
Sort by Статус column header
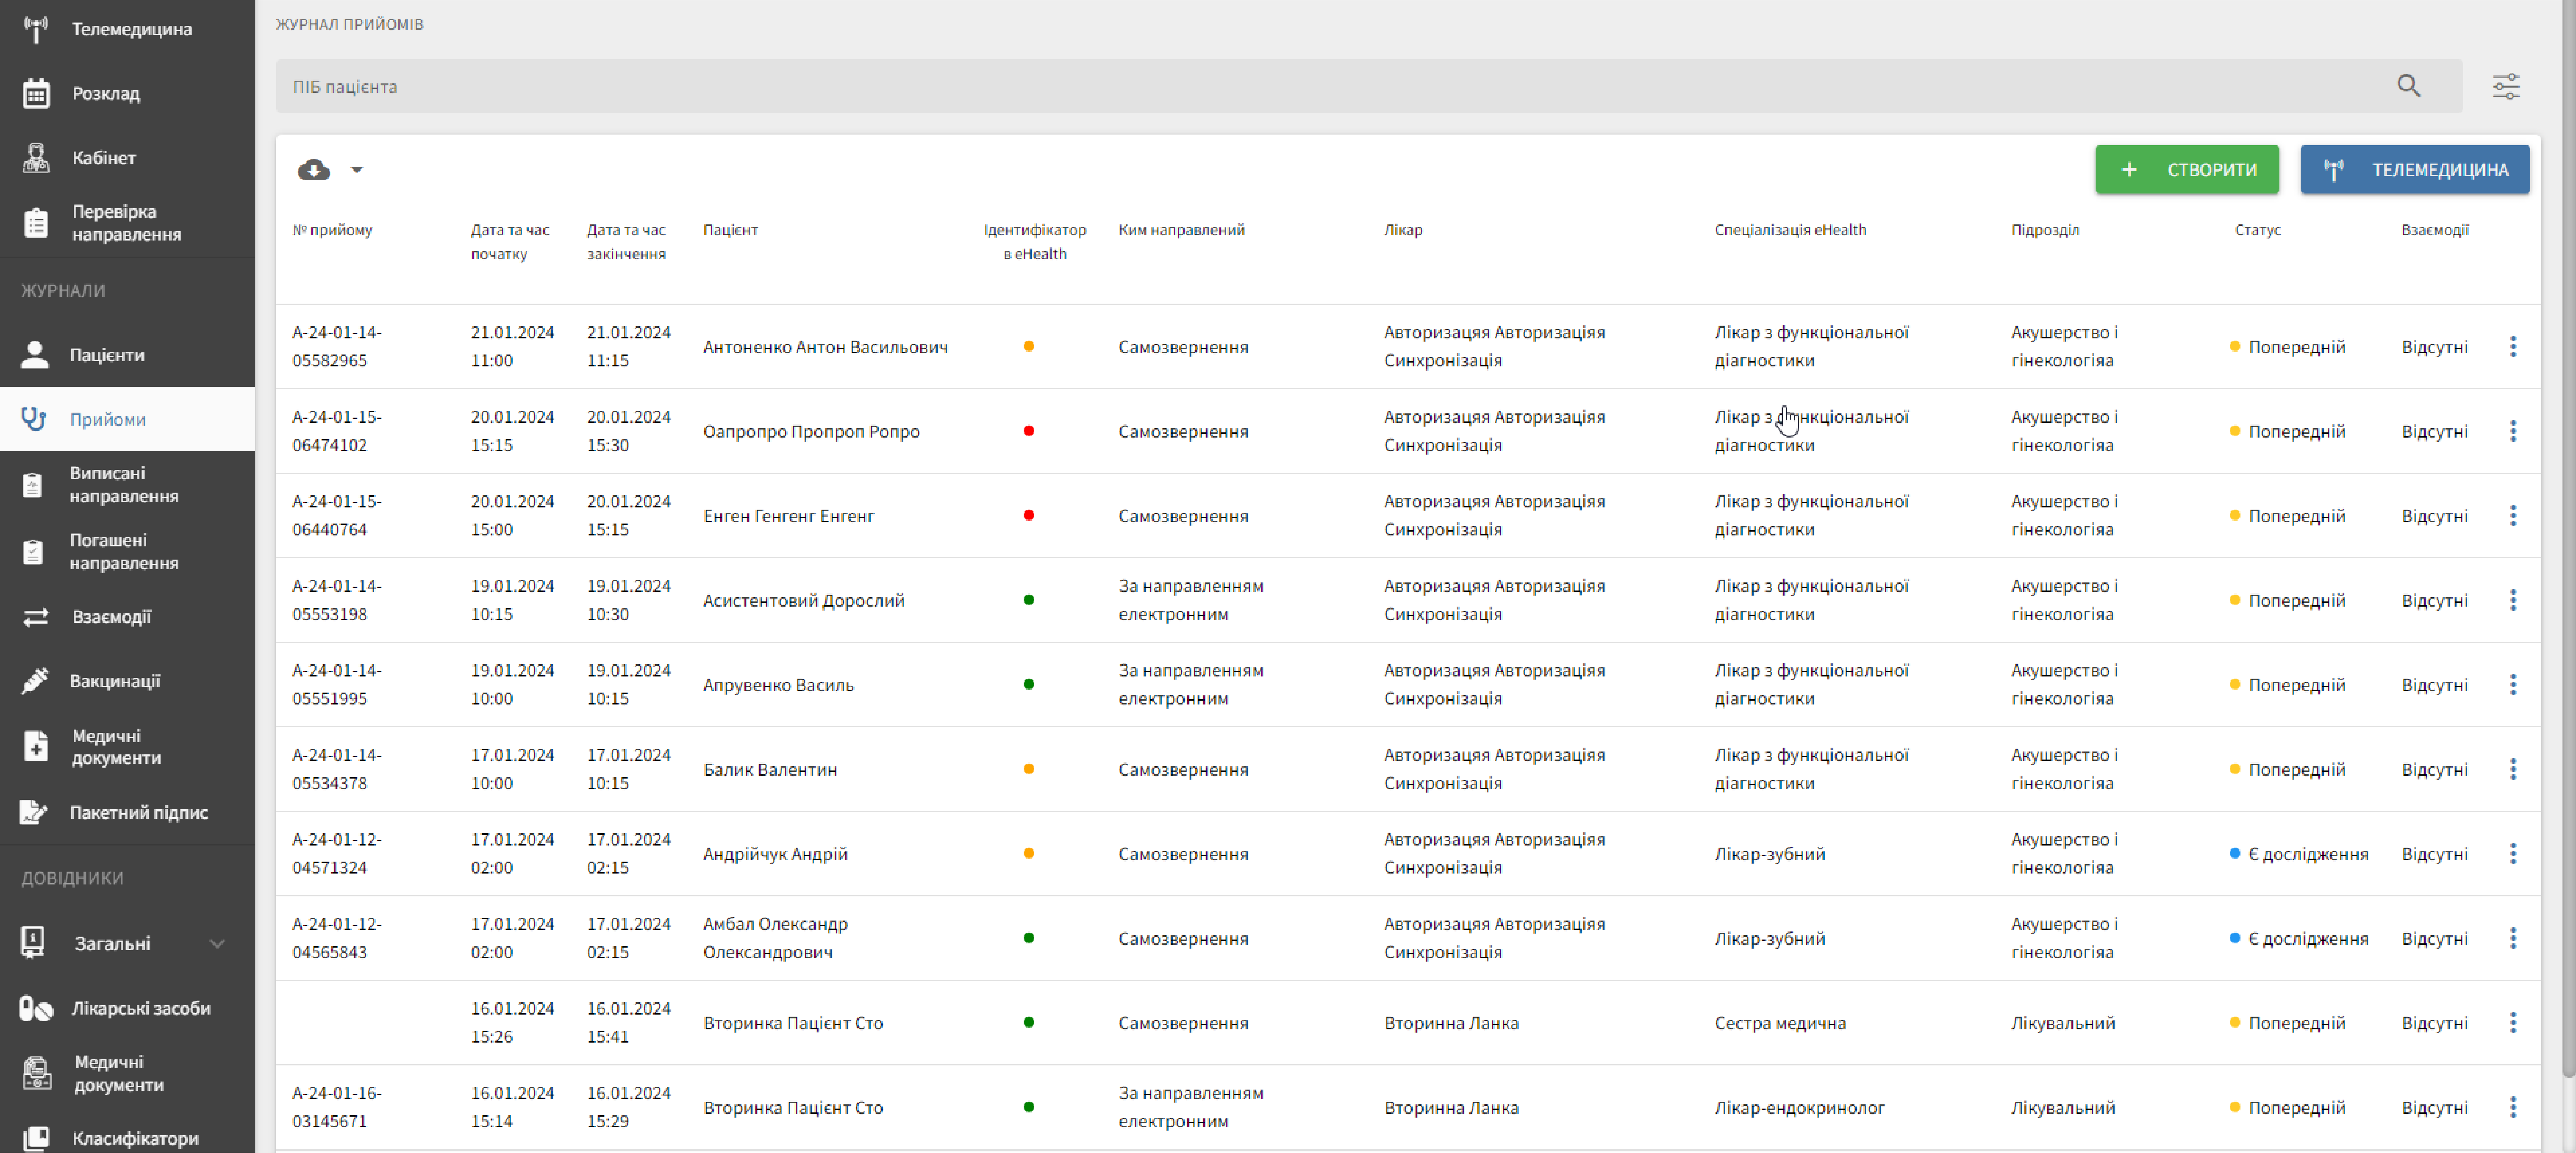2257,230
